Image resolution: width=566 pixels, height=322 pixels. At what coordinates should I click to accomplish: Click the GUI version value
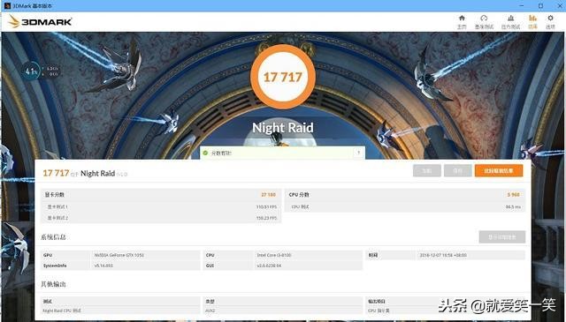pos(269,266)
